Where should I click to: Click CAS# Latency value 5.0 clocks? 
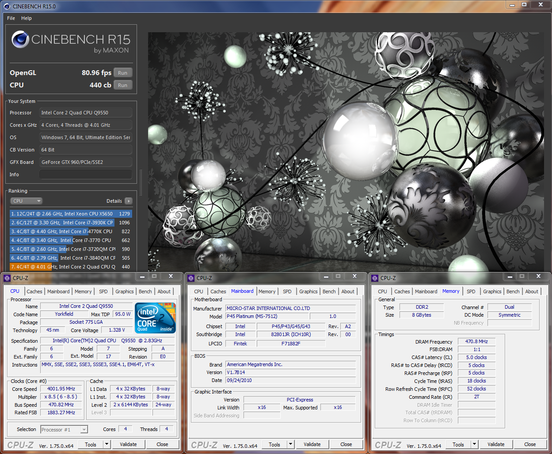click(x=476, y=357)
